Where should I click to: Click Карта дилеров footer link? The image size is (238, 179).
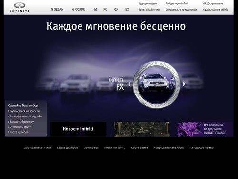68,148
